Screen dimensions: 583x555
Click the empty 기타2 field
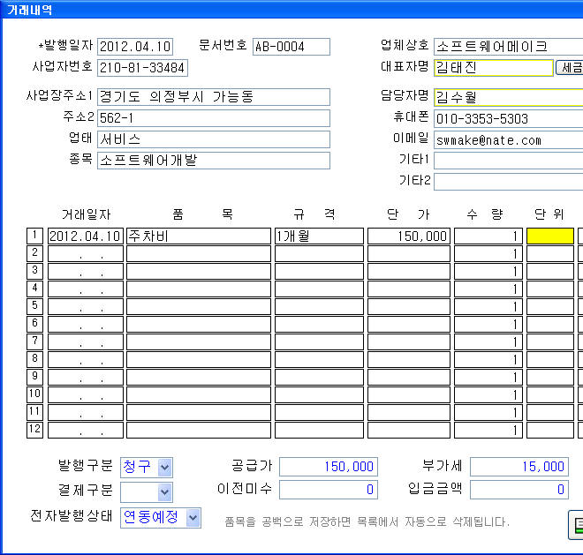pos(508,182)
